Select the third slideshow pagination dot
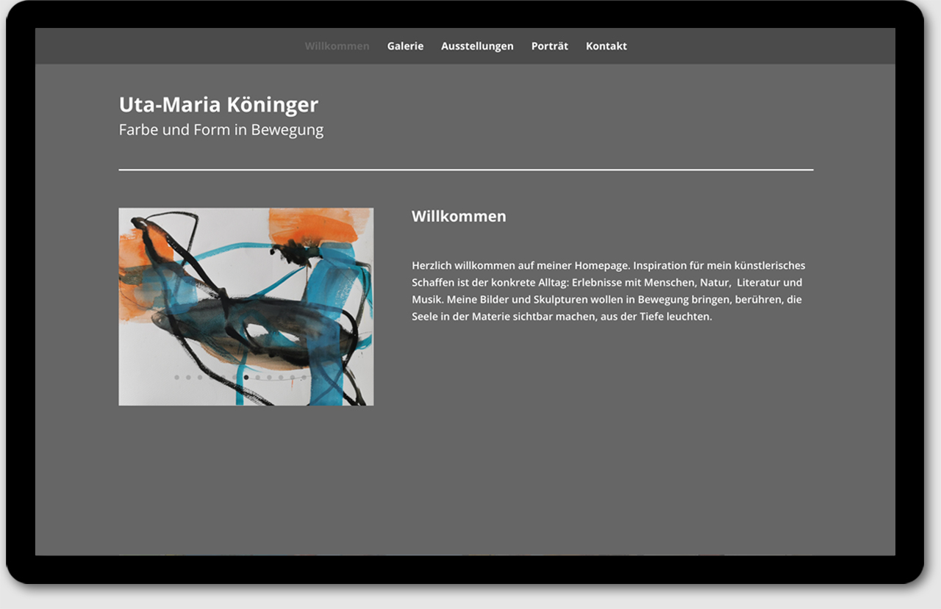The image size is (941, 609). click(x=200, y=378)
